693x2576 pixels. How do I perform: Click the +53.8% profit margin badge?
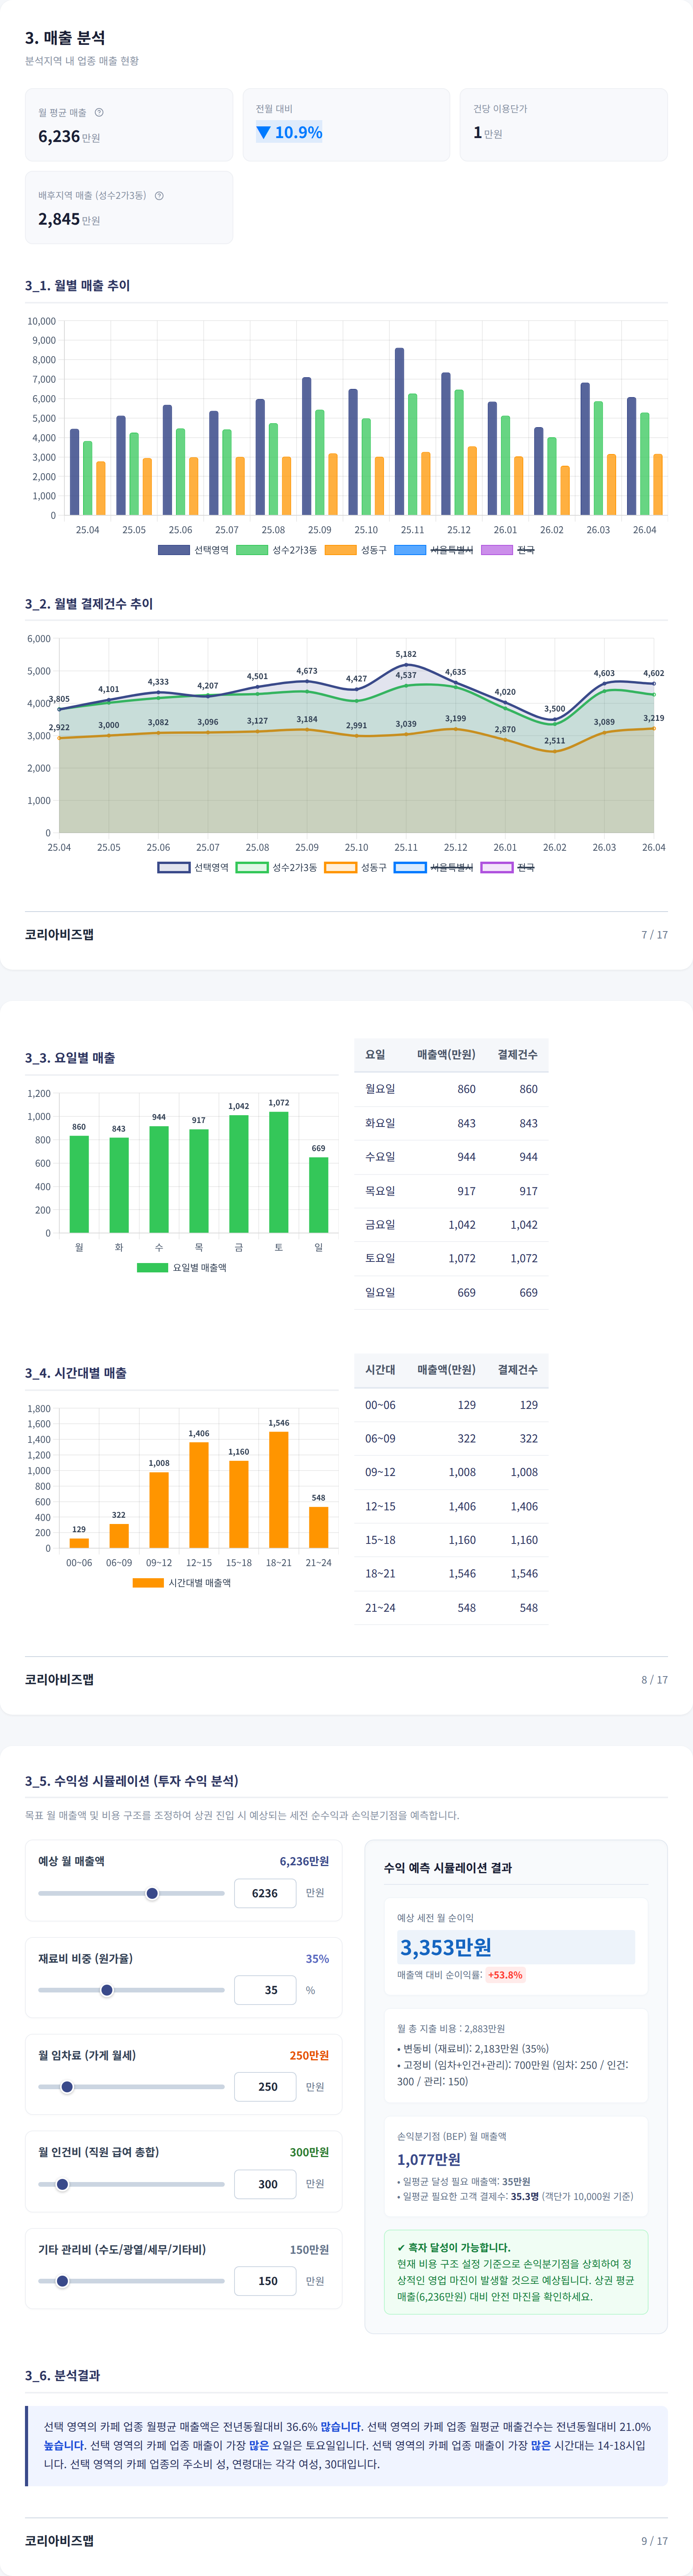click(505, 1975)
